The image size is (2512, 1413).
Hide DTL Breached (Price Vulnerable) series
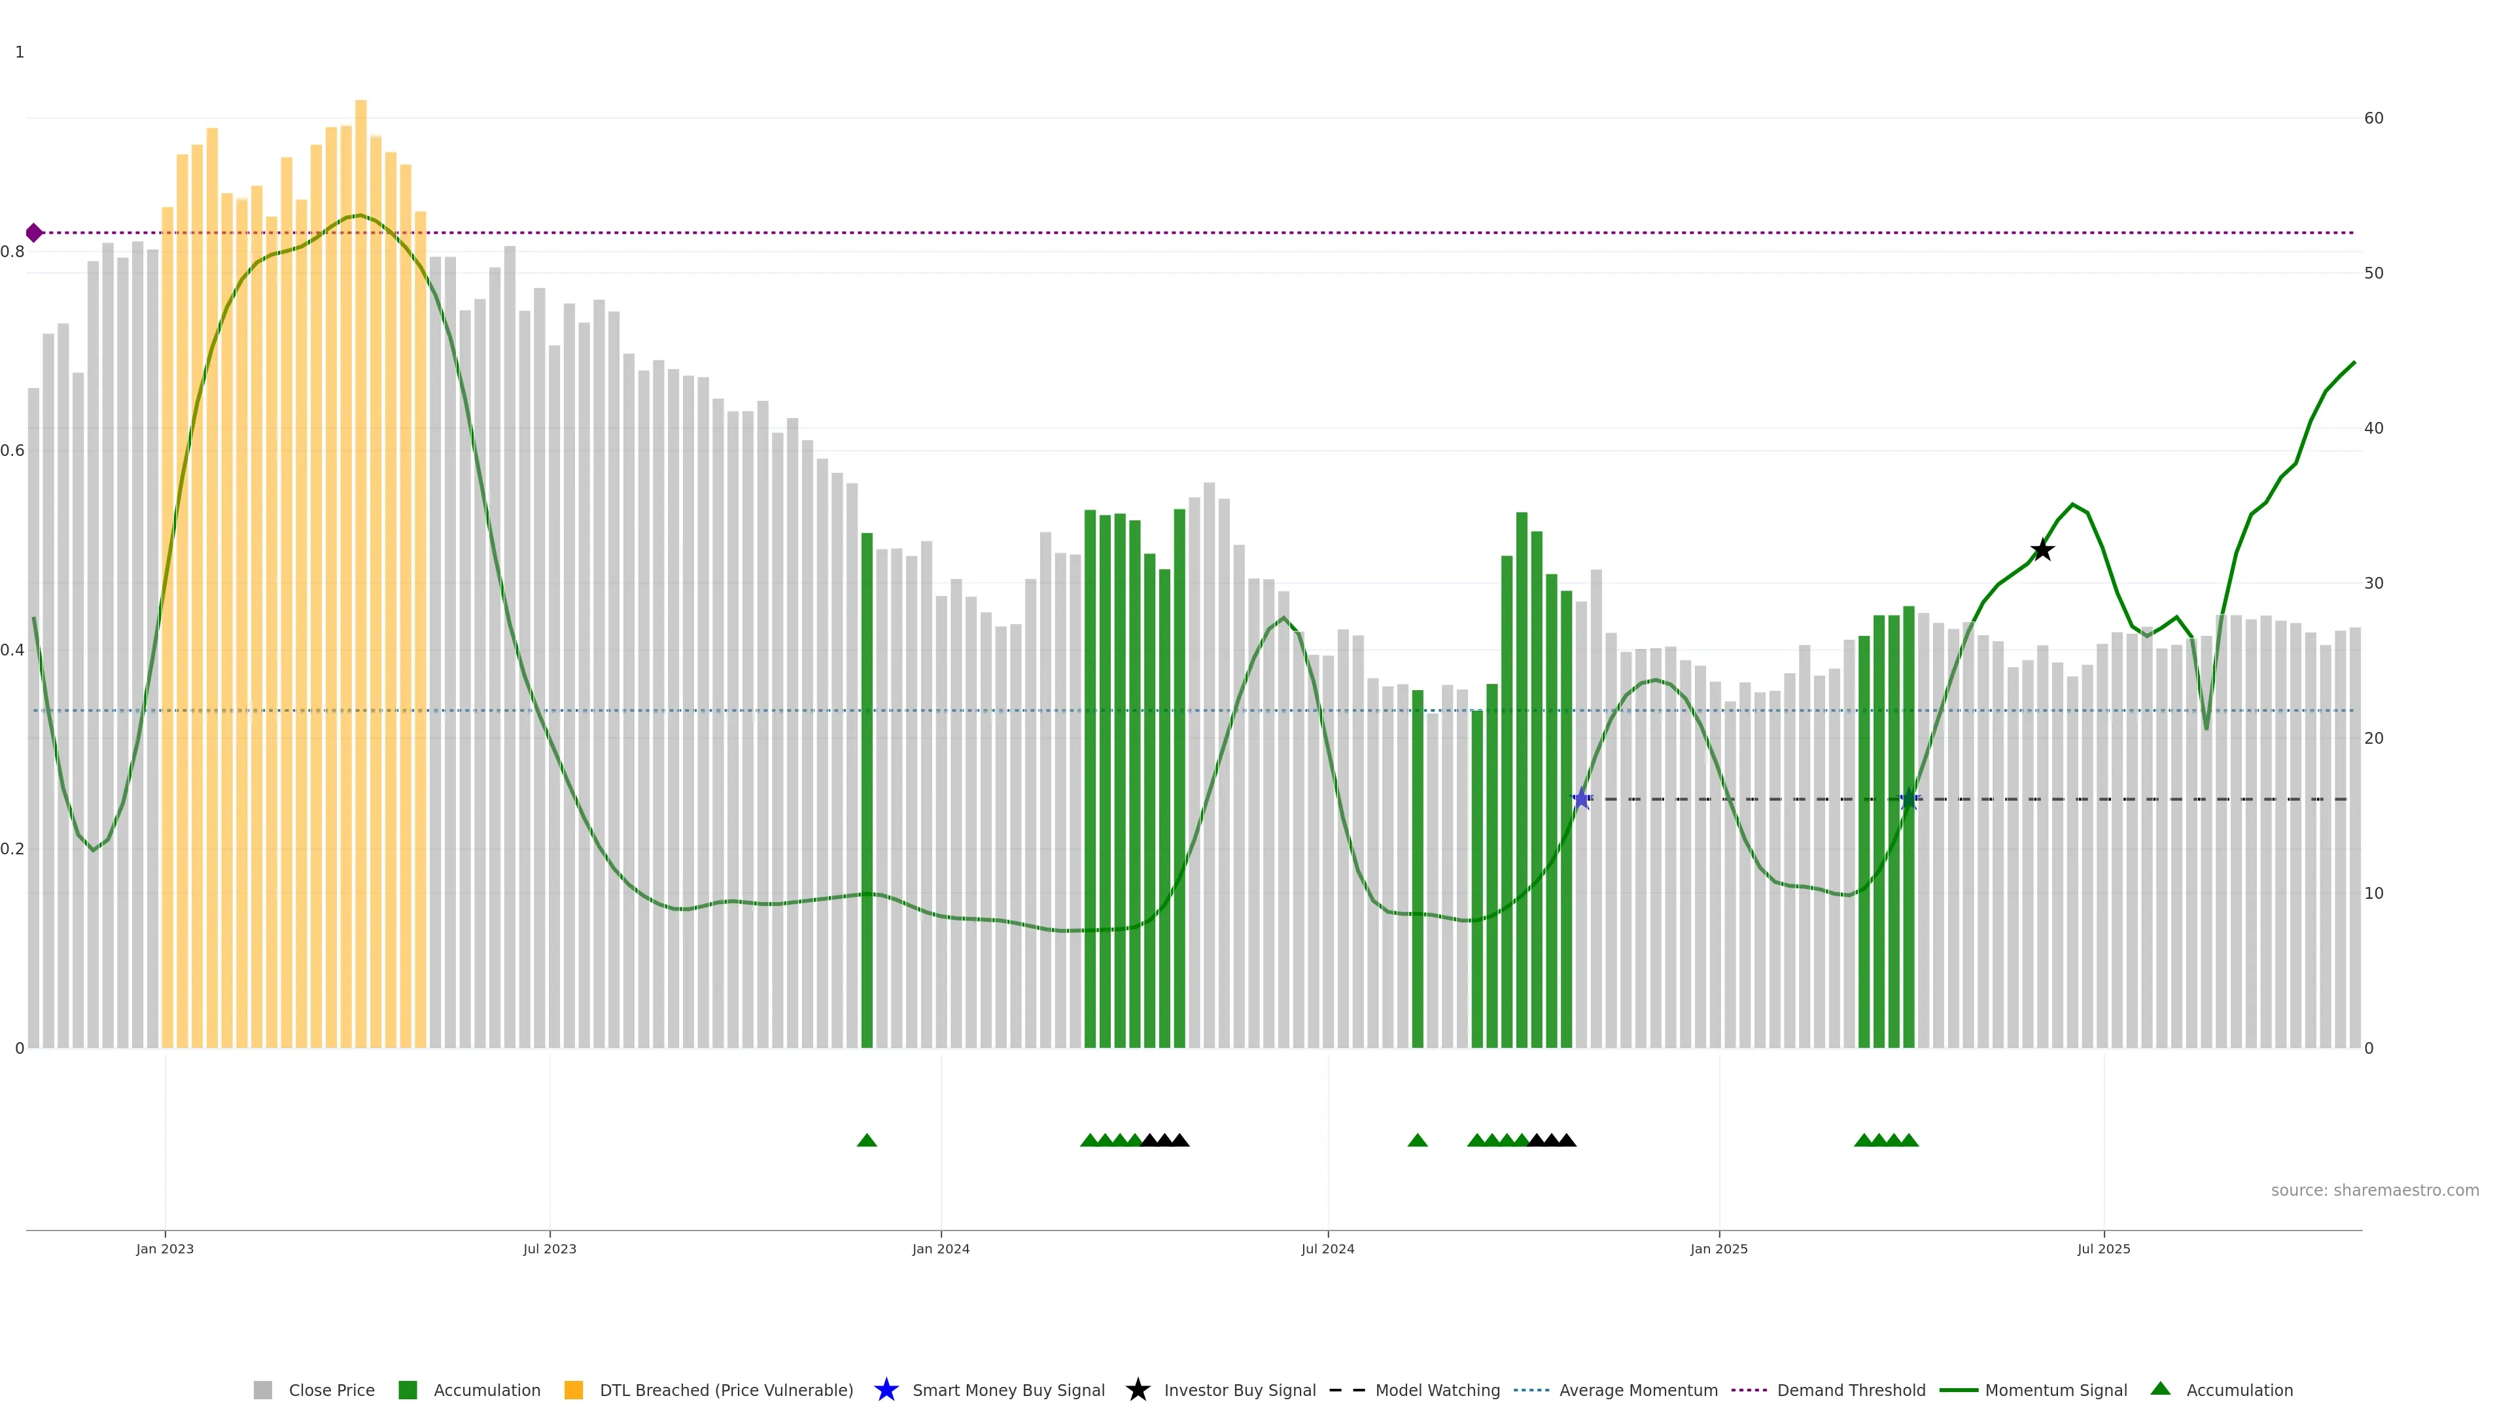(725, 1389)
